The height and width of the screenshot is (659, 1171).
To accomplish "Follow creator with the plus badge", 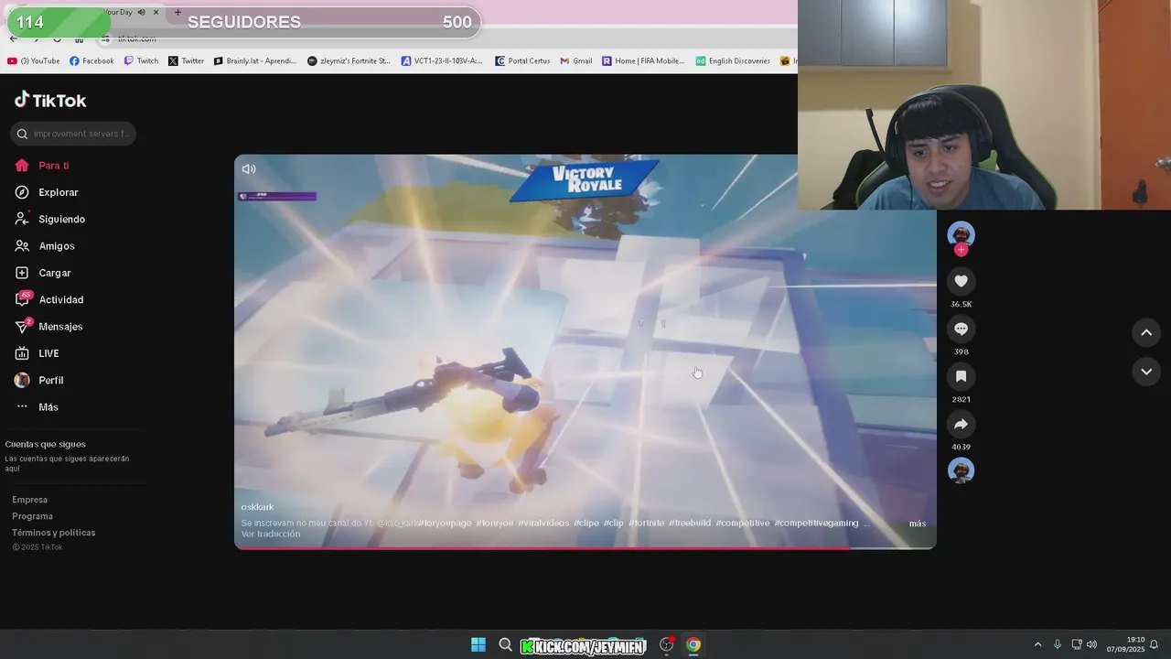I will (x=961, y=250).
